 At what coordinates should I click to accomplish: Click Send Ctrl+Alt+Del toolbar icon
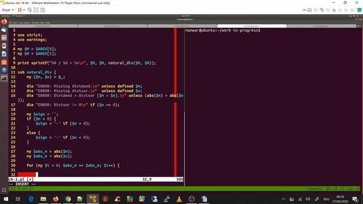29,10
